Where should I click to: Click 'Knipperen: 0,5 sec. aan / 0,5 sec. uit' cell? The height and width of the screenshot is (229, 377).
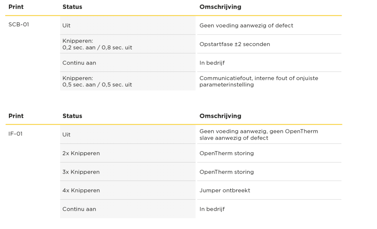coord(128,81)
